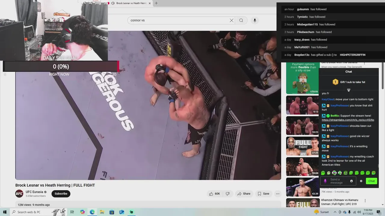Select the last emote in the row
Screen dimensions: 385x216
click(374, 173)
